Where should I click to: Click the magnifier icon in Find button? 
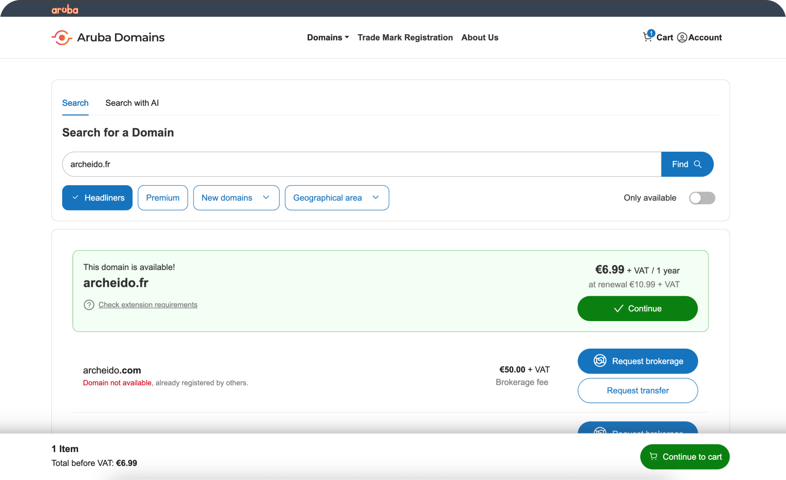[x=698, y=164]
